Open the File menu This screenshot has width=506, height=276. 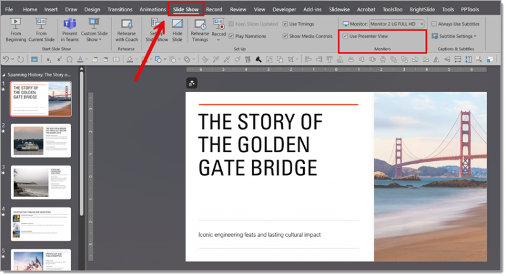tap(9, 9)
